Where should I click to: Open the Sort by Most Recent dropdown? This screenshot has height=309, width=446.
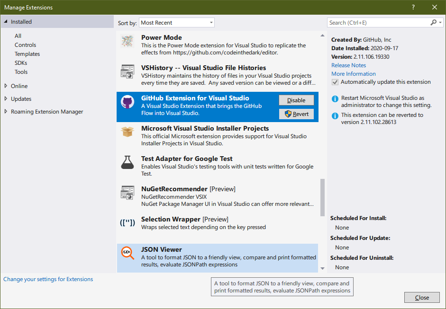[177, 23]
